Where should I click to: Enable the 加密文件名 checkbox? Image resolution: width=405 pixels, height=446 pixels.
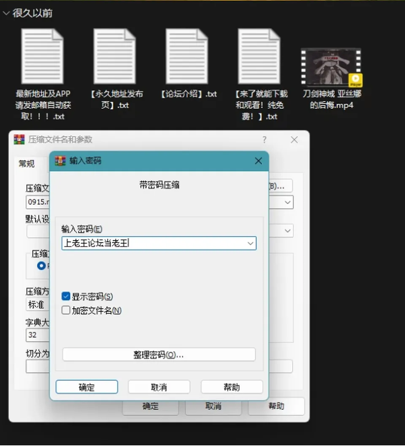click(x=66, y=310)
